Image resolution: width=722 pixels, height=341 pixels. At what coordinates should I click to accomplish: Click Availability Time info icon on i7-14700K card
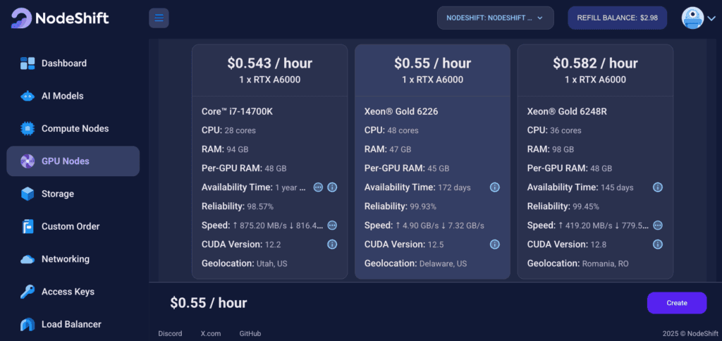[332, 187]
